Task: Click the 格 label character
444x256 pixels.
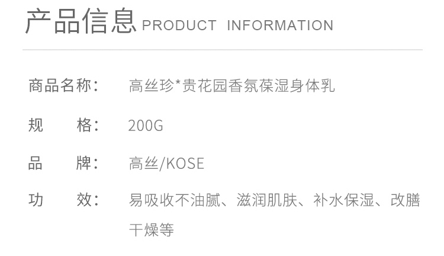Action: pyautogui.click(x=84, y=125)
